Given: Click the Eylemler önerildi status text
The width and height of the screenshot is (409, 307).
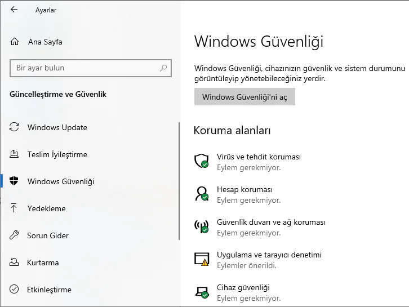Looking at the screenshot, I should [247, 265].
